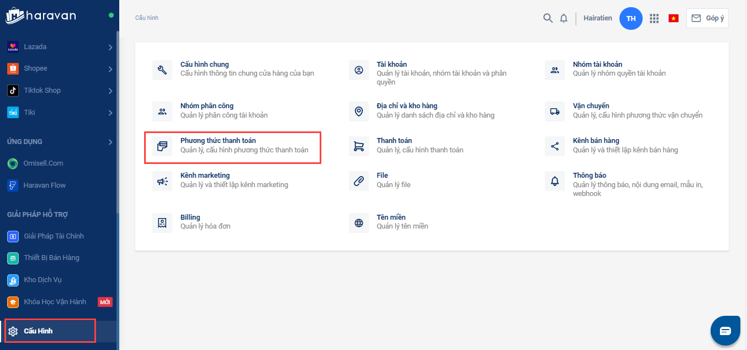Open Haravan Flow in the sidebar

point(44,185)
